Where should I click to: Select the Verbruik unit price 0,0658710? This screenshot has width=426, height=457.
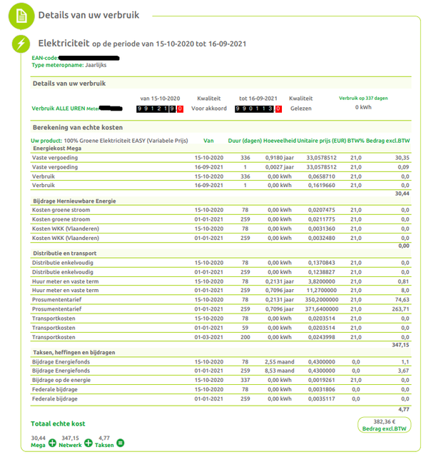point(322,176)
